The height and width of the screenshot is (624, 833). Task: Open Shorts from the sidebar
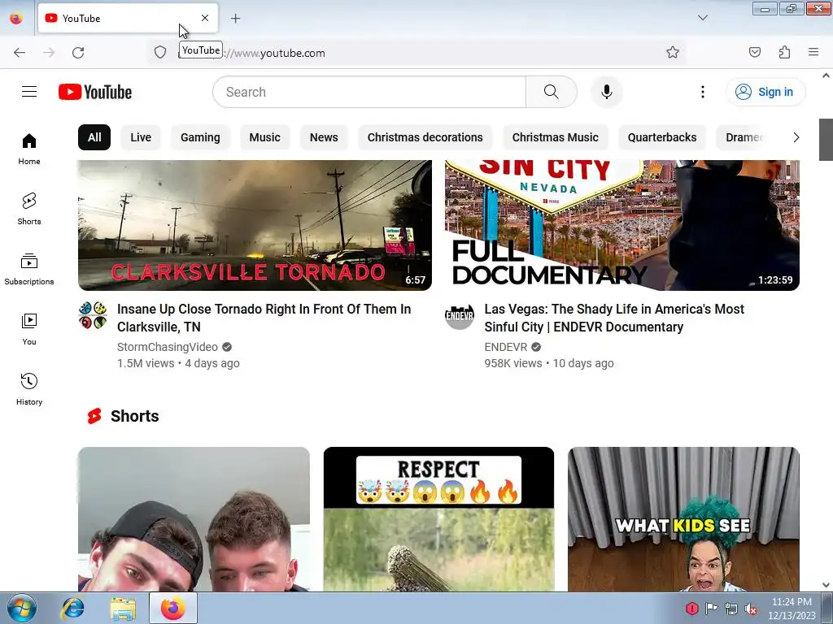[29, 209]
